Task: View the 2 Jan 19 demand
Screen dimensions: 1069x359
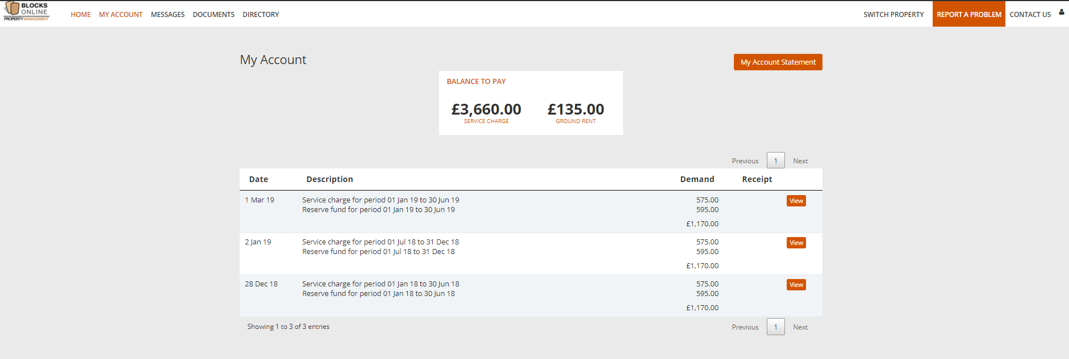Action: pos(796,243)
